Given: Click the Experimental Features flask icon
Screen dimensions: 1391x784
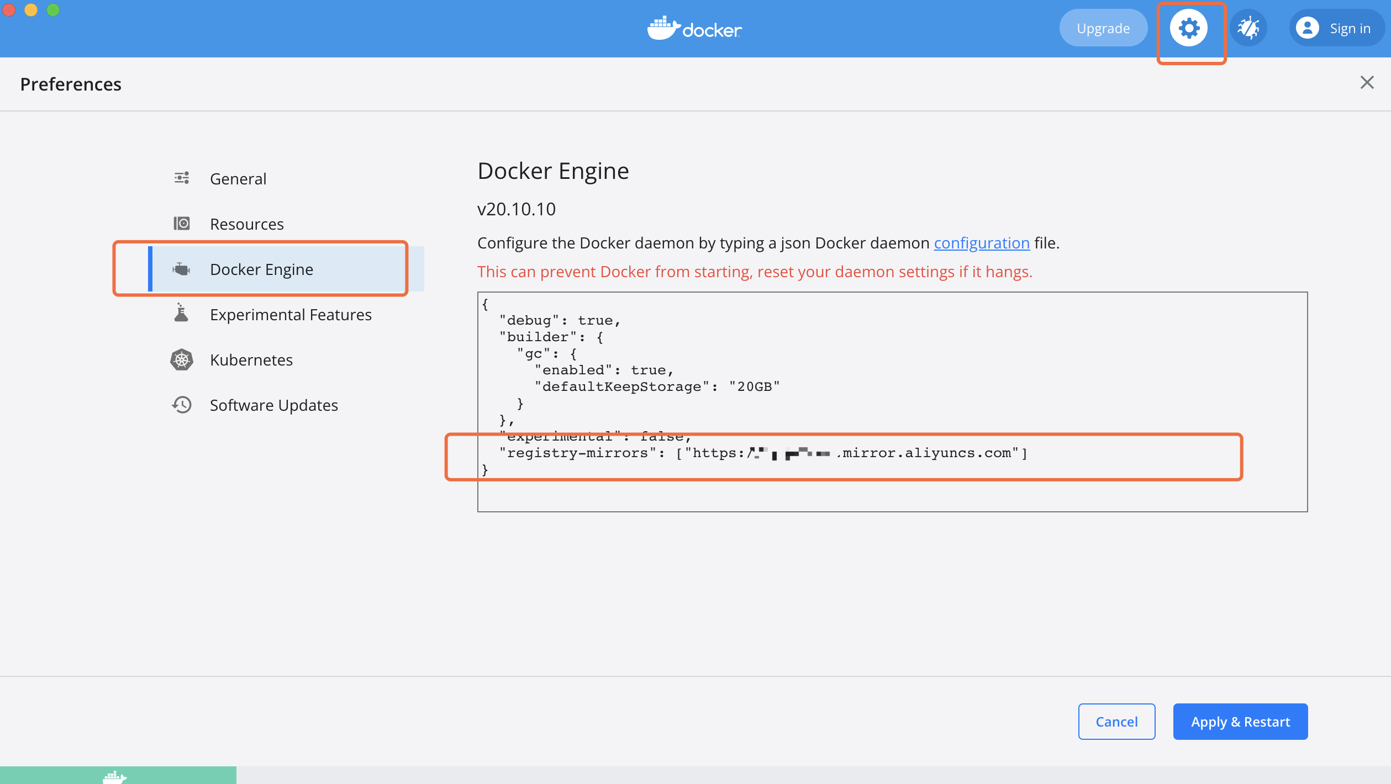Looking at the screenshot, I should (181, 314).
